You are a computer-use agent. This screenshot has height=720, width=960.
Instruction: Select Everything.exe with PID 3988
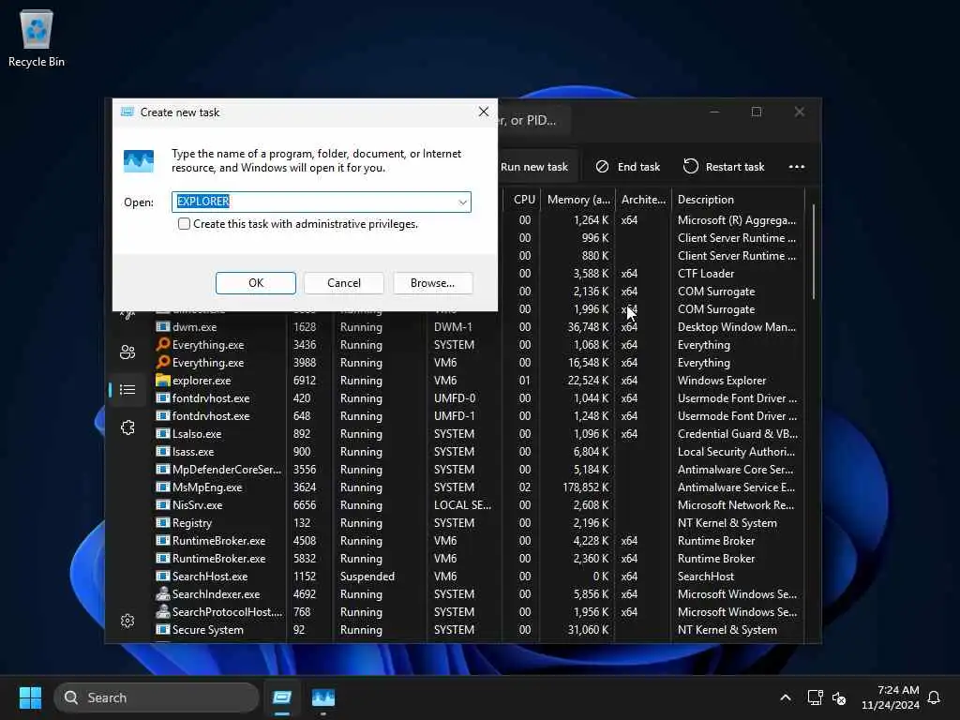point(477,363)
